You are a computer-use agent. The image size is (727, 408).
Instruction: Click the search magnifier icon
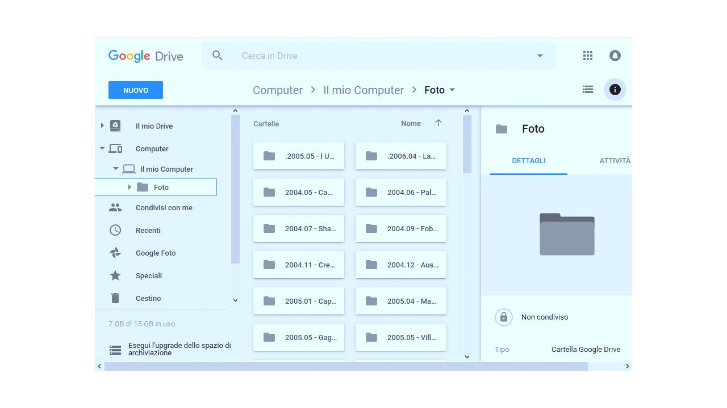[218, 56]
